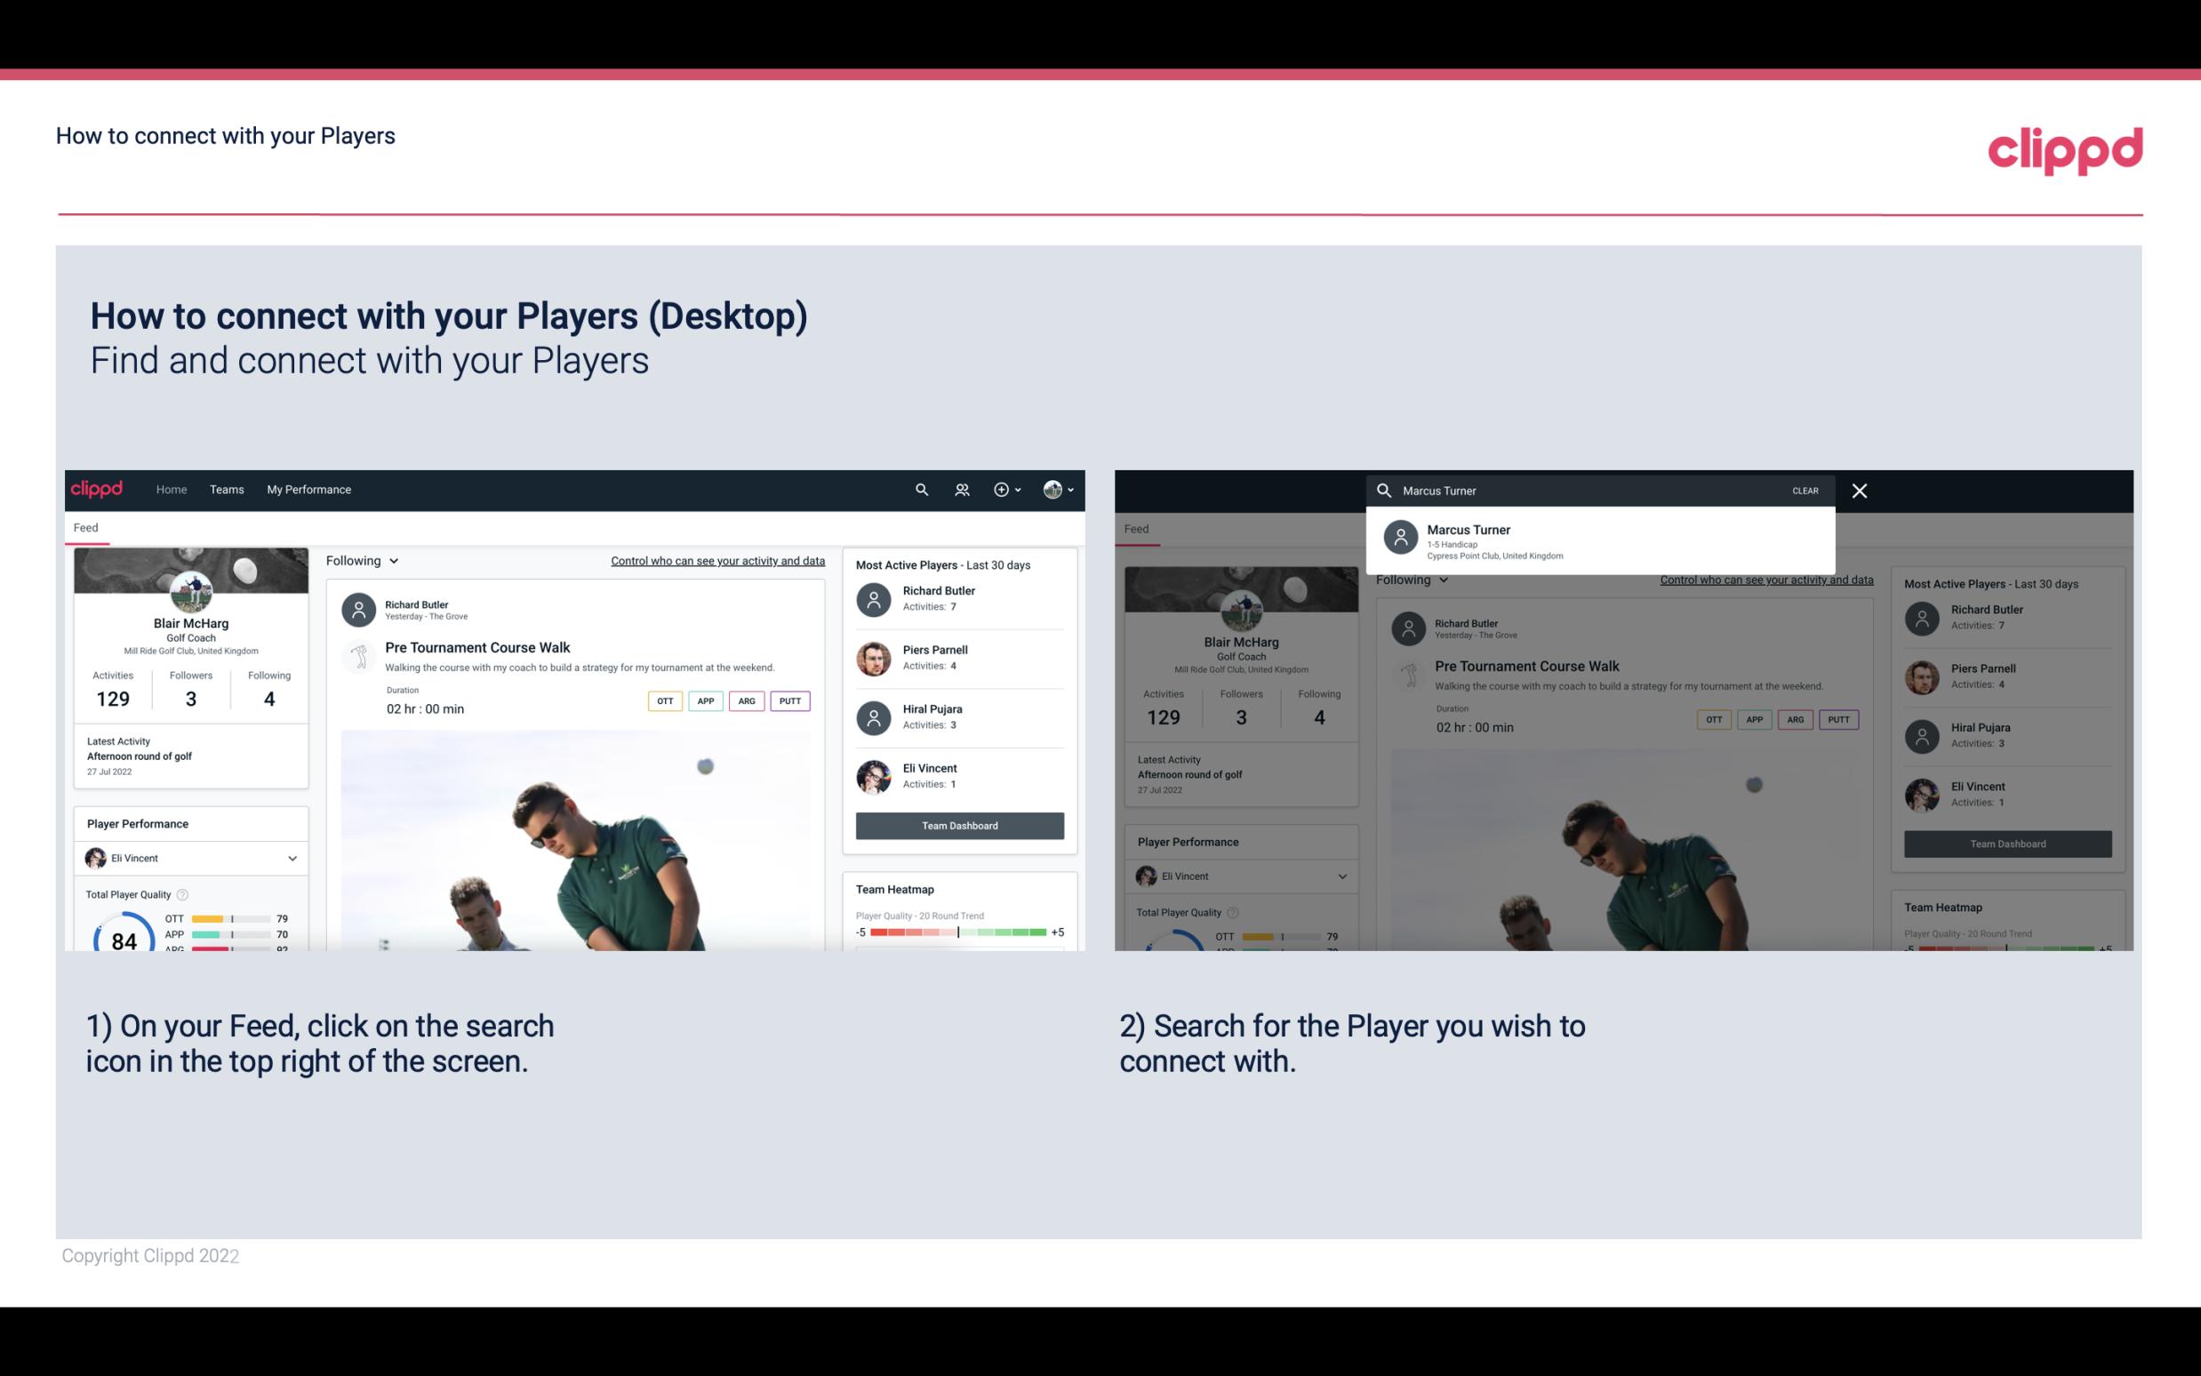
Task: Drag the Team Heatmap performance slider
Action: point(958,933)
